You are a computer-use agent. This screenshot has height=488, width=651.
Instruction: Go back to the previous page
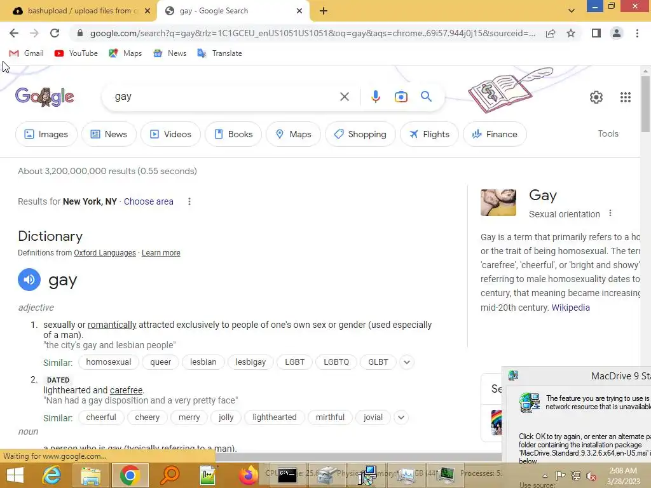[x=14, y=33]
